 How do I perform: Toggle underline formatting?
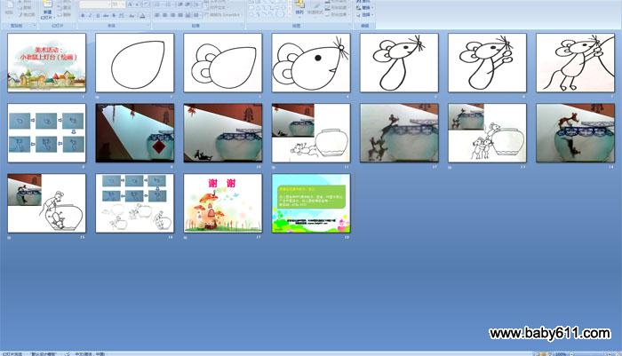pyautogui.click(x=96, y=15)
